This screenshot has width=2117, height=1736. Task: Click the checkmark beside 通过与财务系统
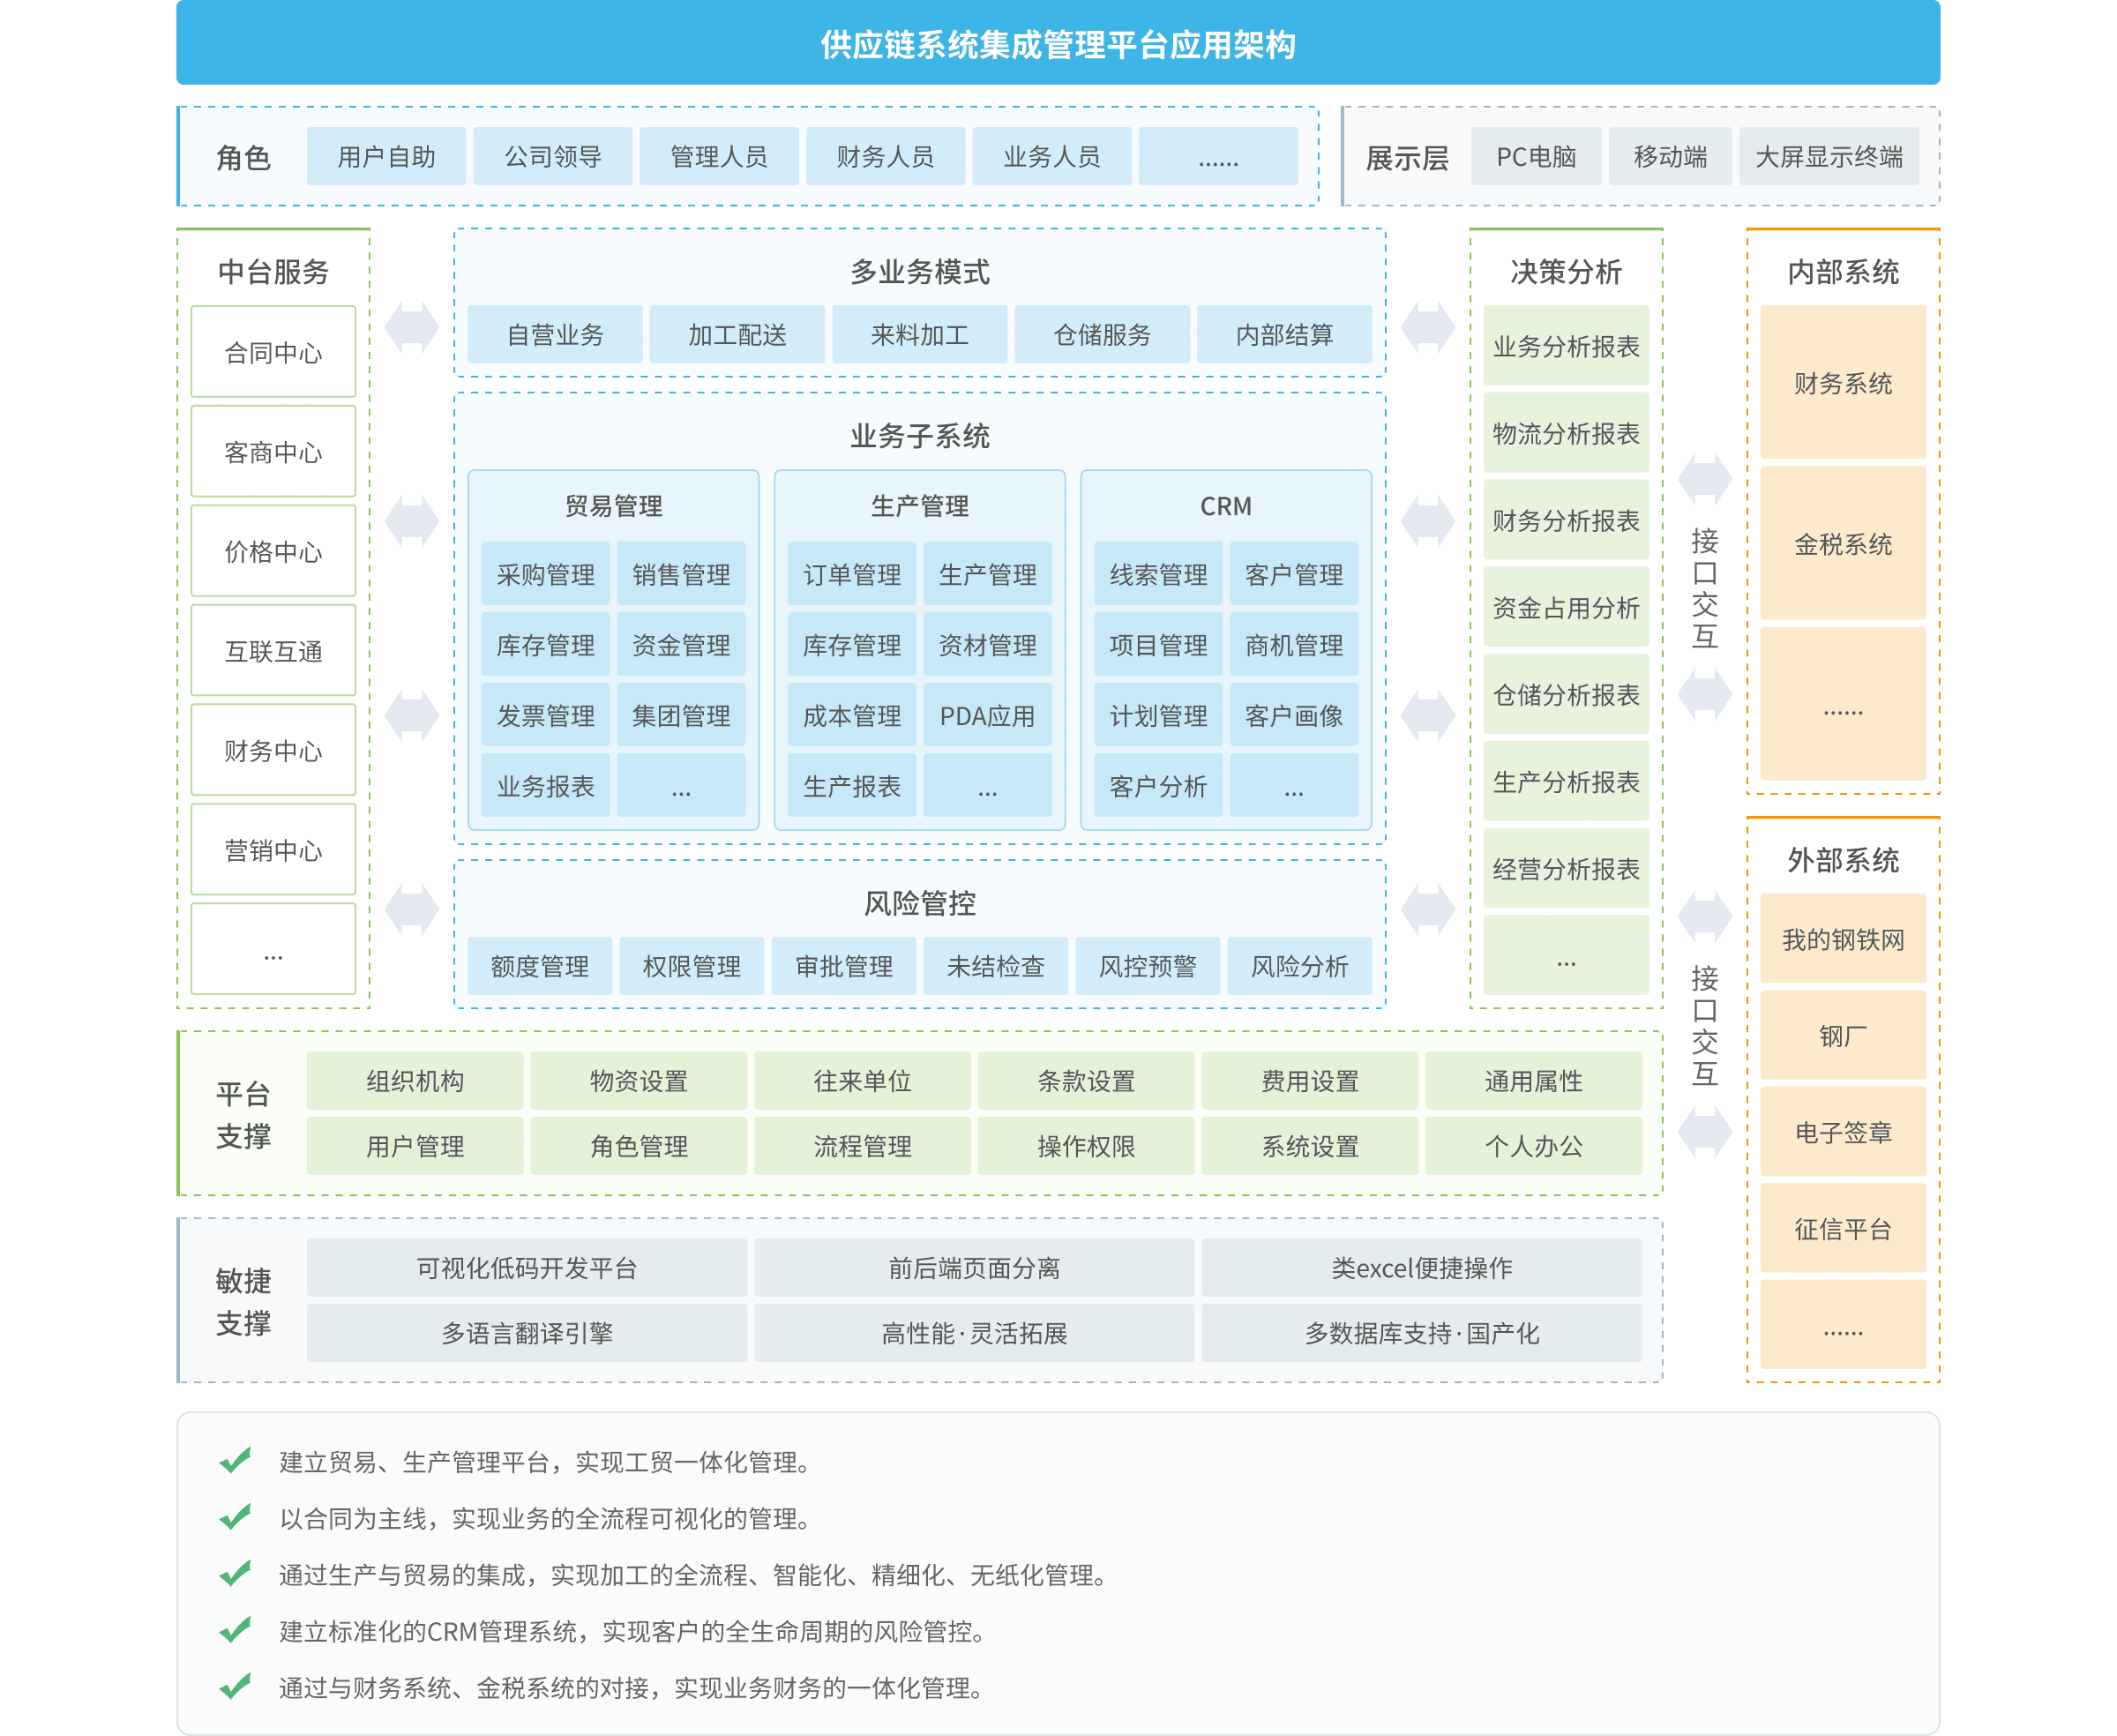(235, 1687)
